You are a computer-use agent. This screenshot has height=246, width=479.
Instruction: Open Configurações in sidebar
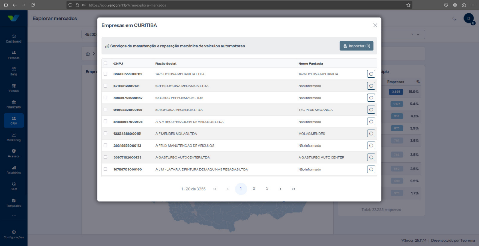(14, 234)
